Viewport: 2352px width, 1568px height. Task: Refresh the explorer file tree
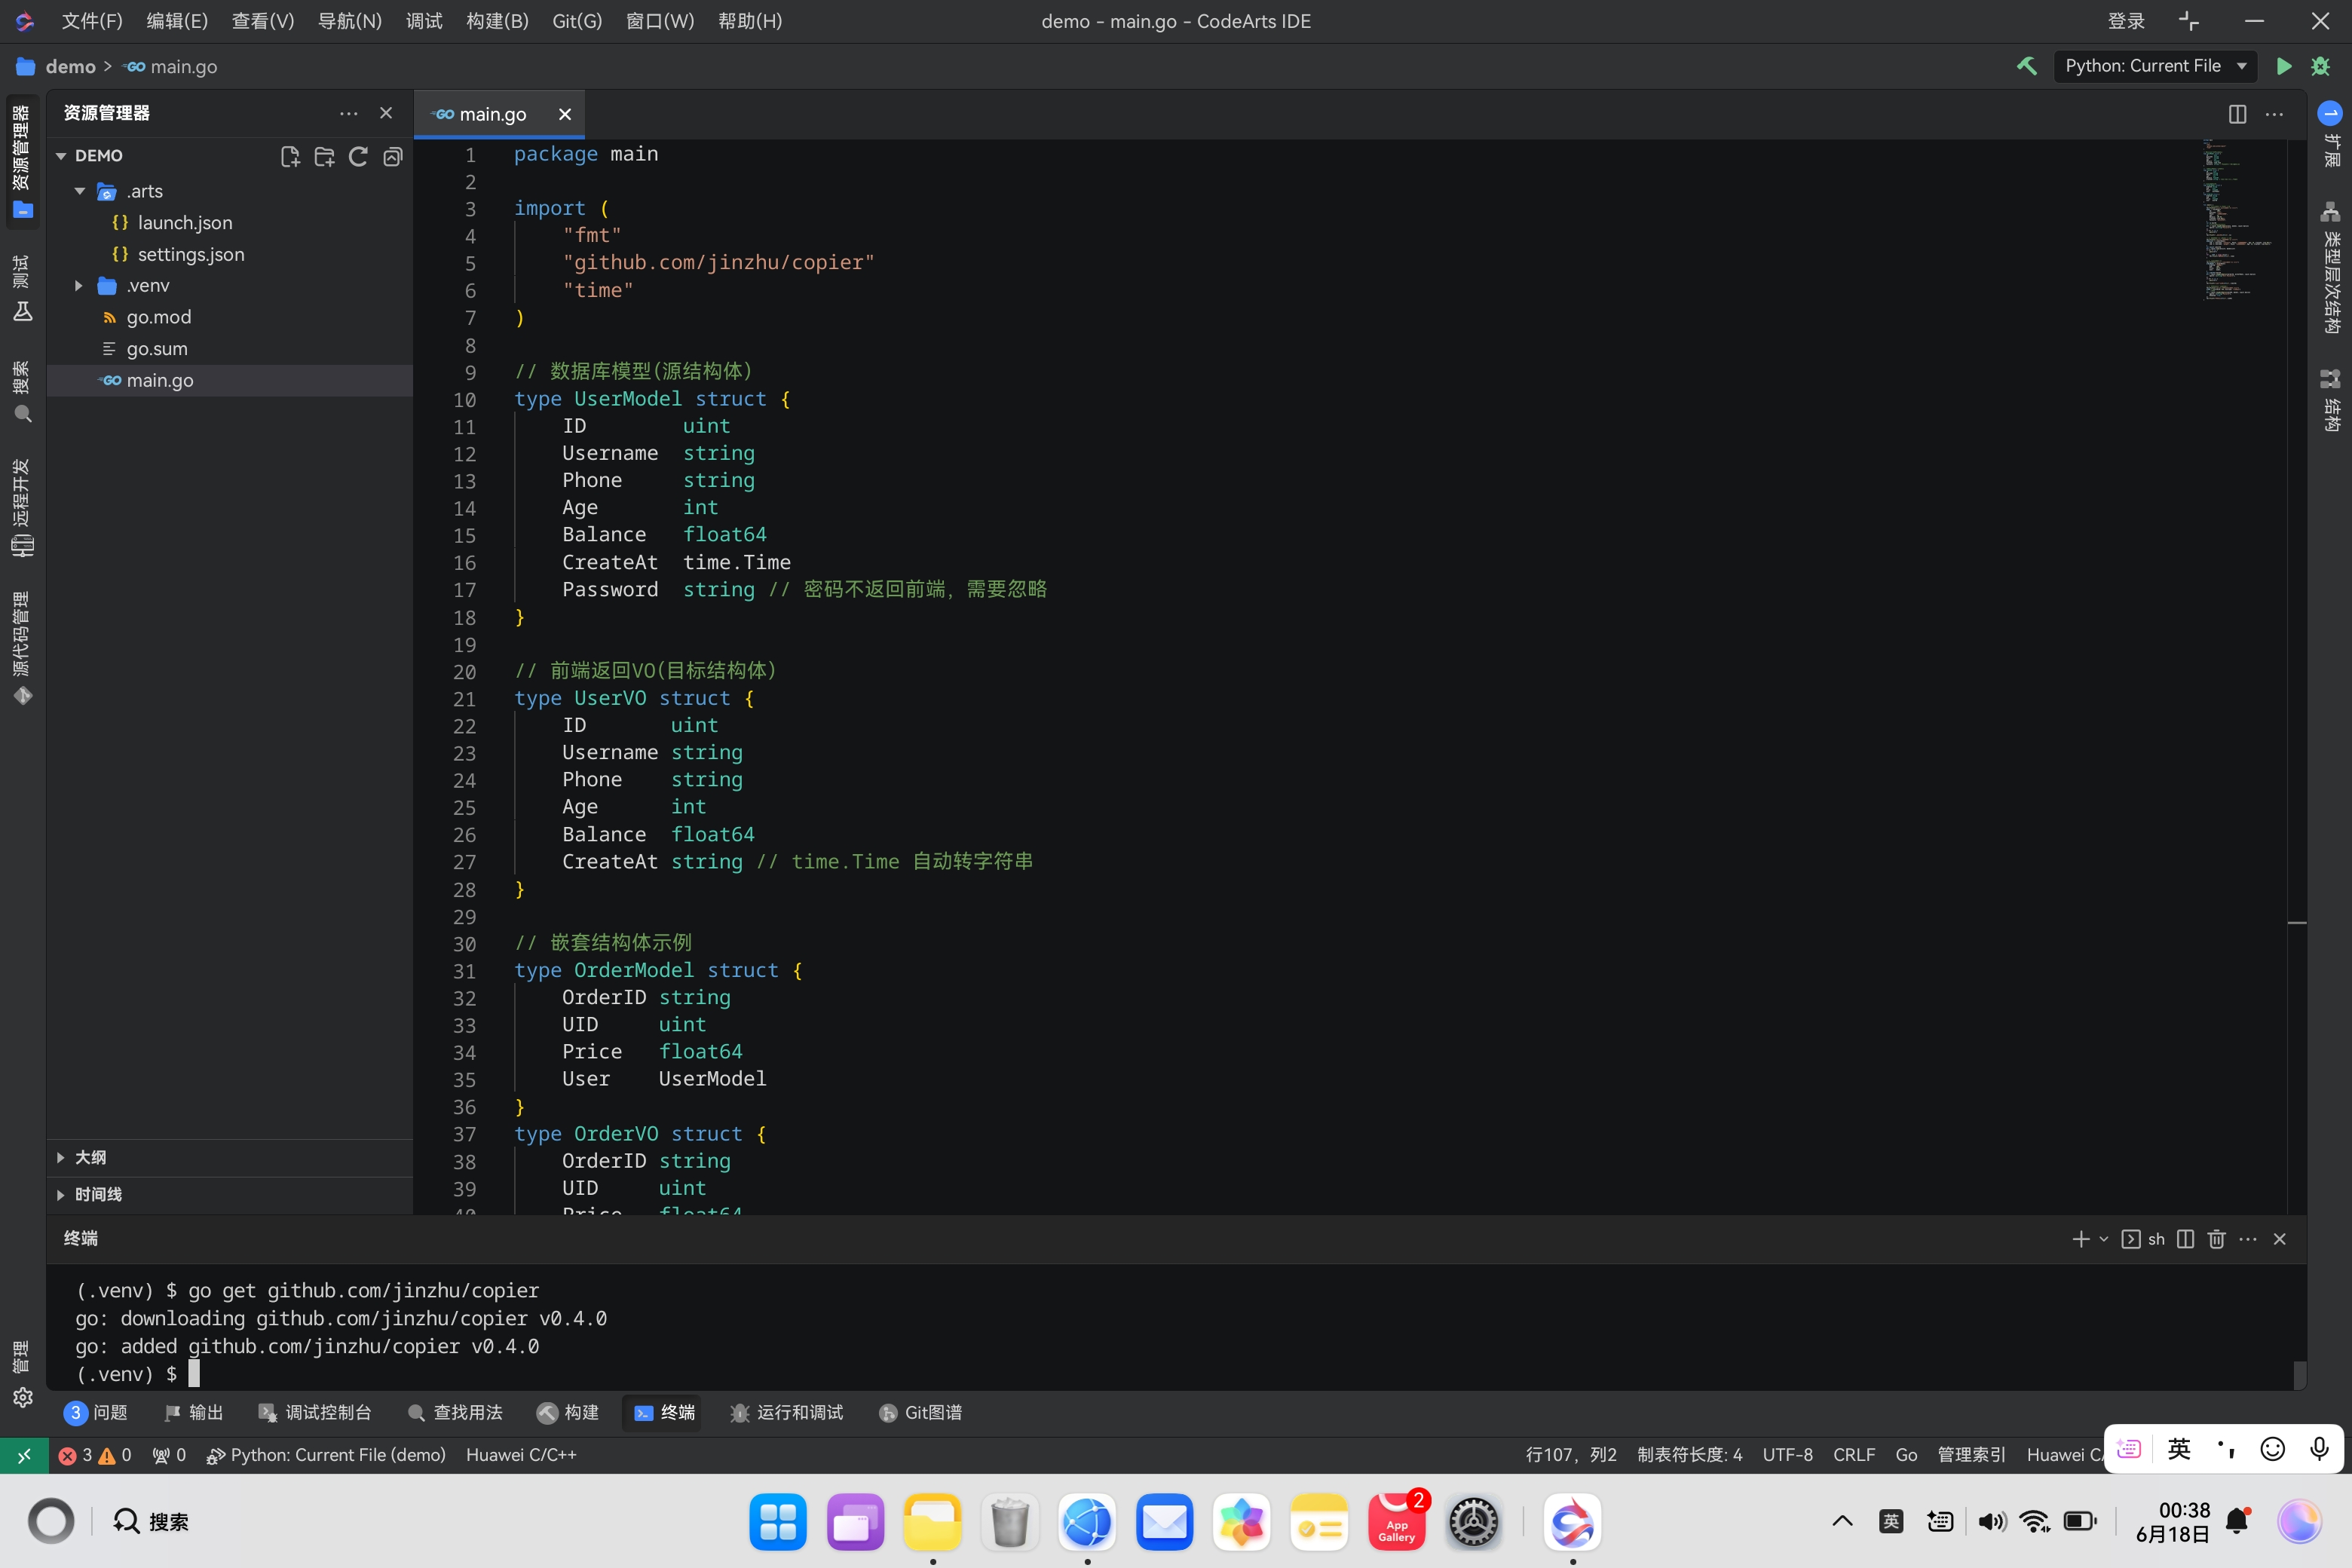358,156
